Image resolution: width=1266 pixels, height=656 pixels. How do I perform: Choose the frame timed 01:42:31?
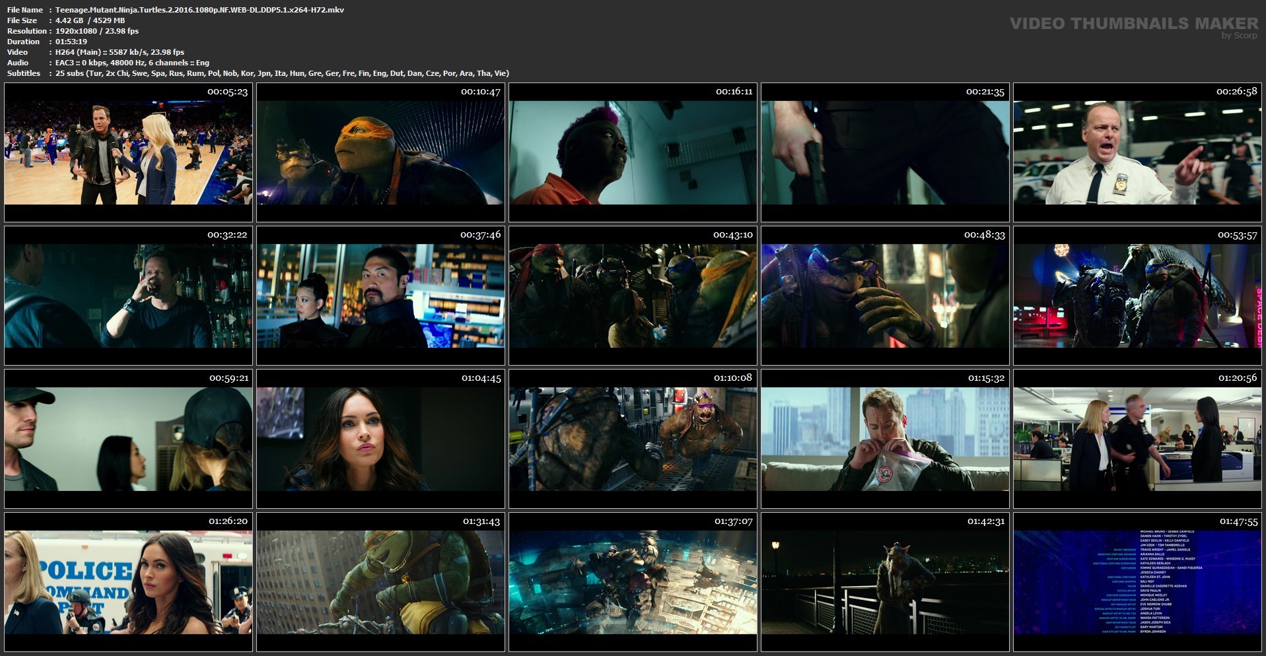(885, 582)
